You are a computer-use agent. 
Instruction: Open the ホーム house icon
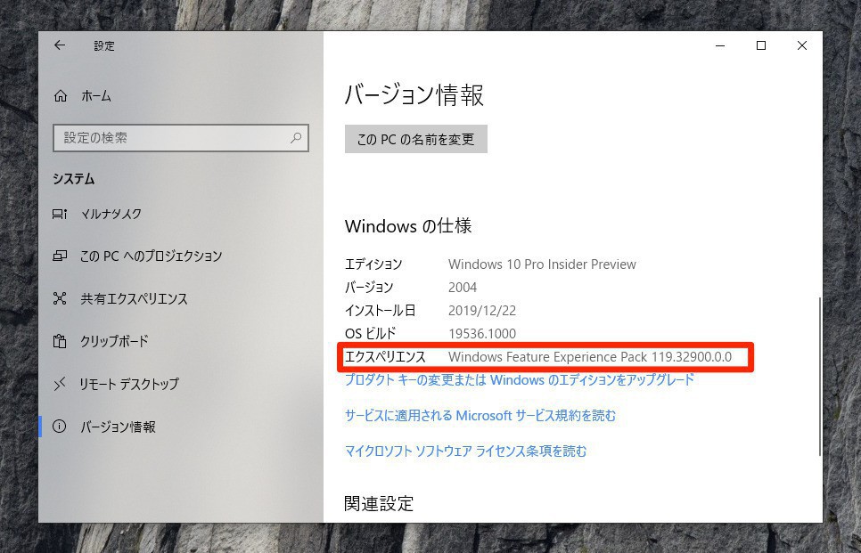61,96
